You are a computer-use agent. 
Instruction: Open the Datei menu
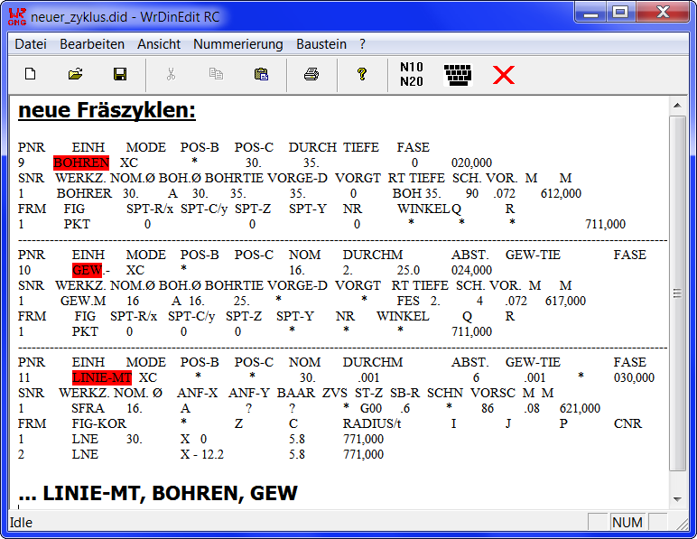[31, 44]
